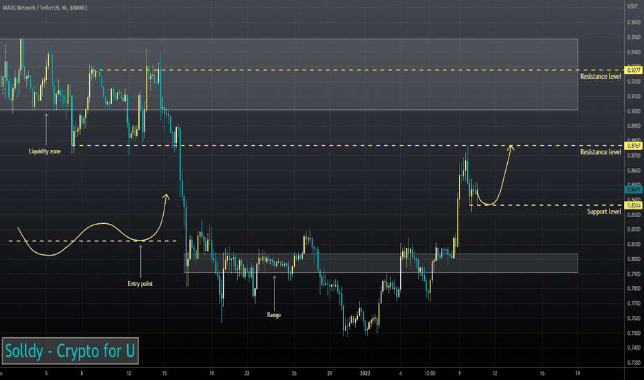Select the 0.9277 highlighted price label
Viewport: 644px width, 380px height.
tap(634, 70)
